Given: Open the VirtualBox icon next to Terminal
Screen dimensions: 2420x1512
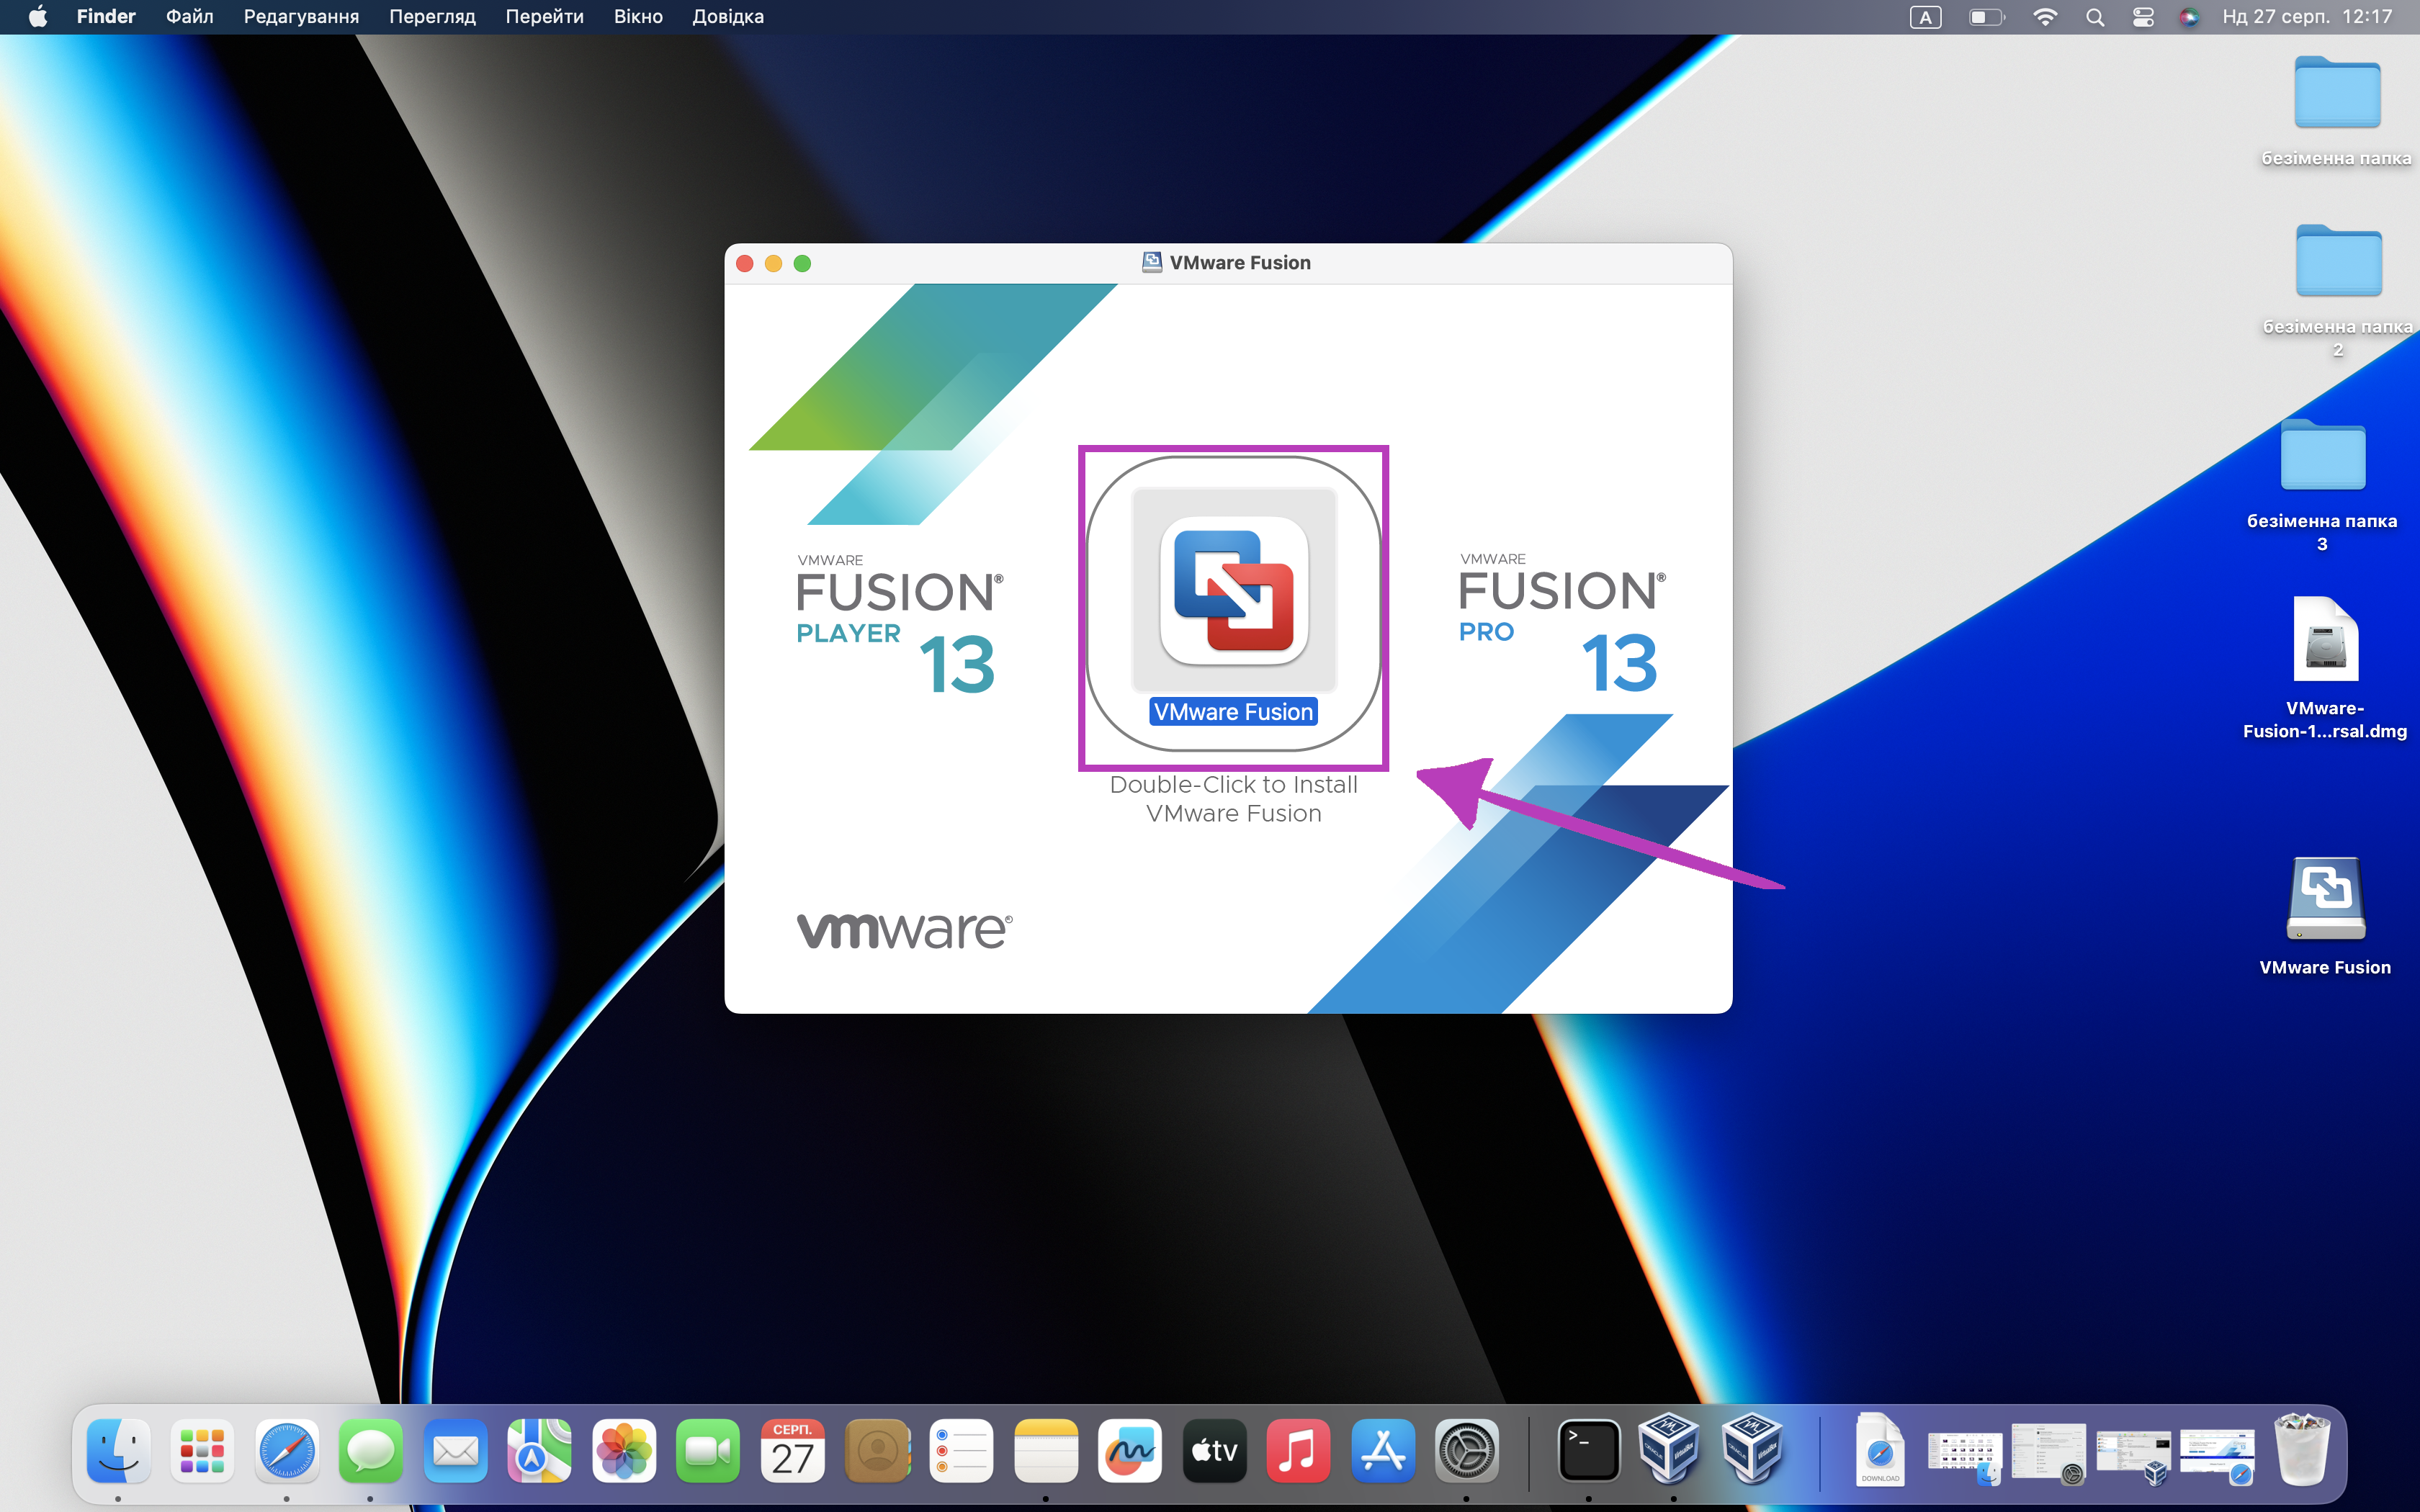Looking at the screenshot, I should click(1669, 1449).
